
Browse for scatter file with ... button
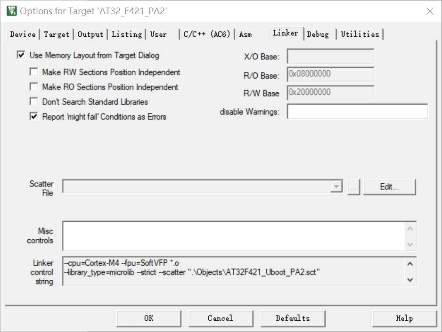coord(354,187)
